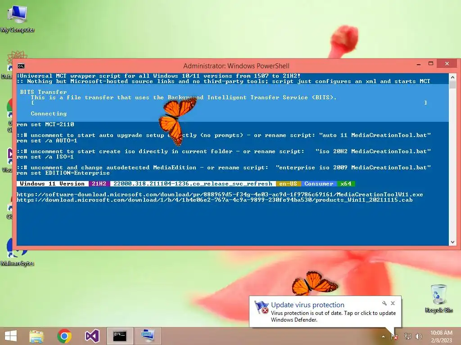Click the 'rem set /a AUTO=1' line
The width and height of the screenshot is (461, 345).
[x=47, y=141]
